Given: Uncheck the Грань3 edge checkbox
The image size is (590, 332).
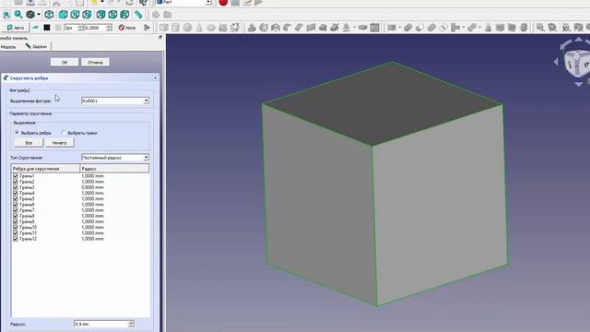Looking at the screenshot, I should (16, 187).
